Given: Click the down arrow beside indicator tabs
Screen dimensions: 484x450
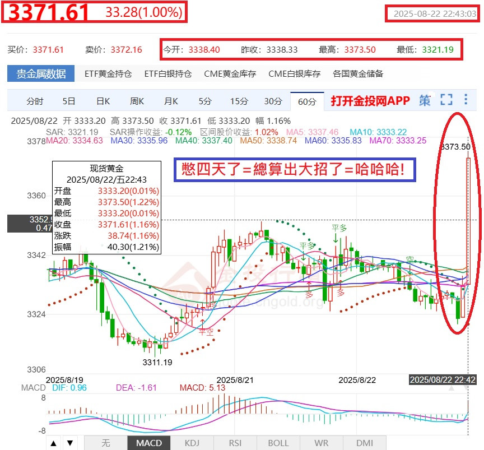Looking at the screenshot, I should tap(69, 443).
